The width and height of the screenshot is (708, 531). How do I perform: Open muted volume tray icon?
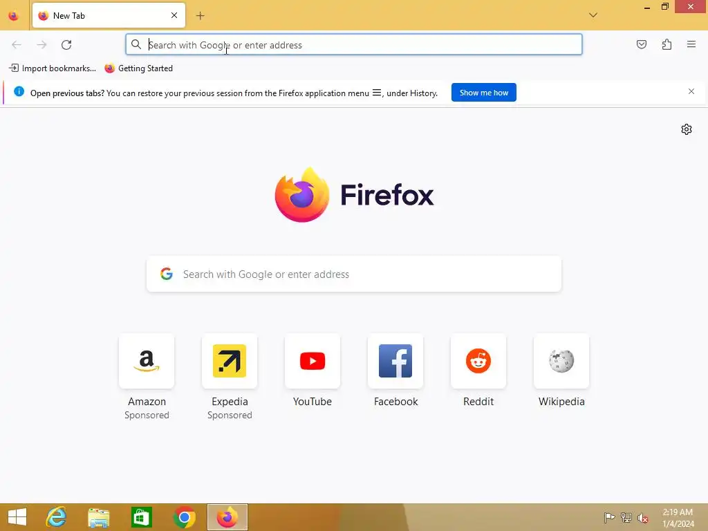click(642, 517)
